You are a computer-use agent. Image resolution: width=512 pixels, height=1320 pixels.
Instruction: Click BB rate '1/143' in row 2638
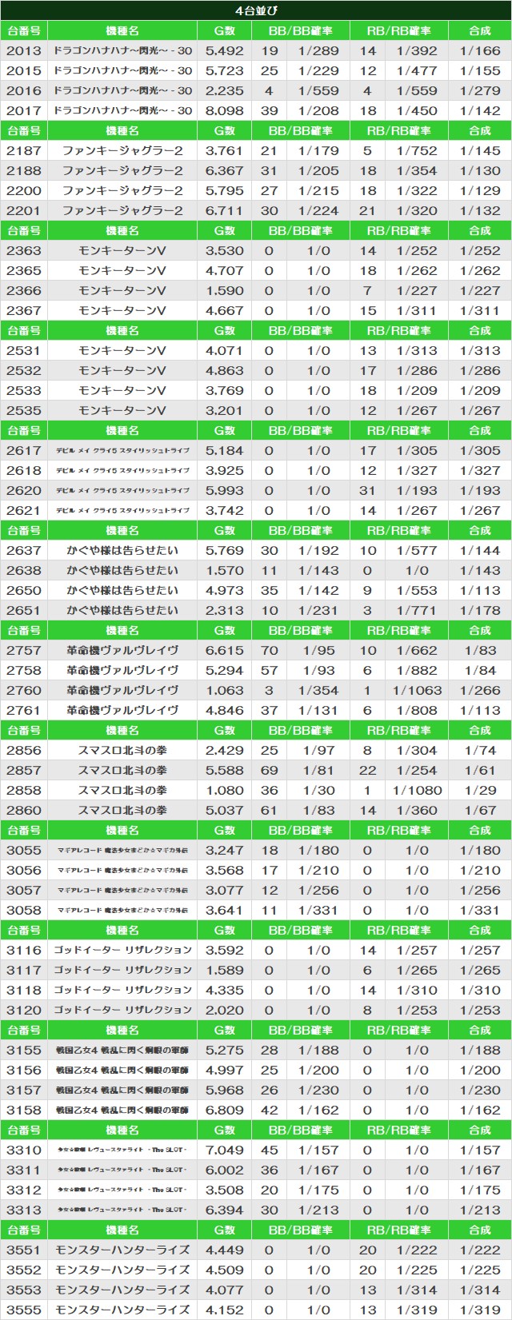pyautogui.click(x=318, y=570)
